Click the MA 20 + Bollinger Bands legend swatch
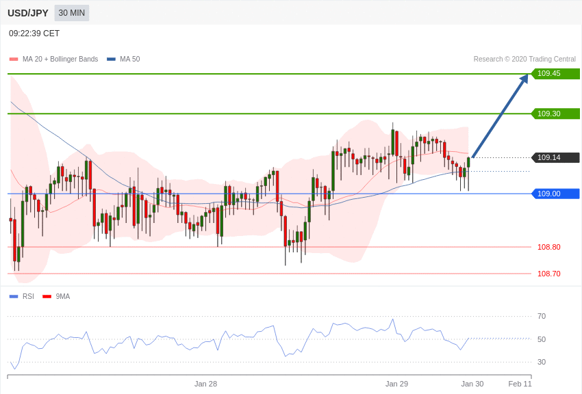The image size is (582, 394). (x=14, y=60)
